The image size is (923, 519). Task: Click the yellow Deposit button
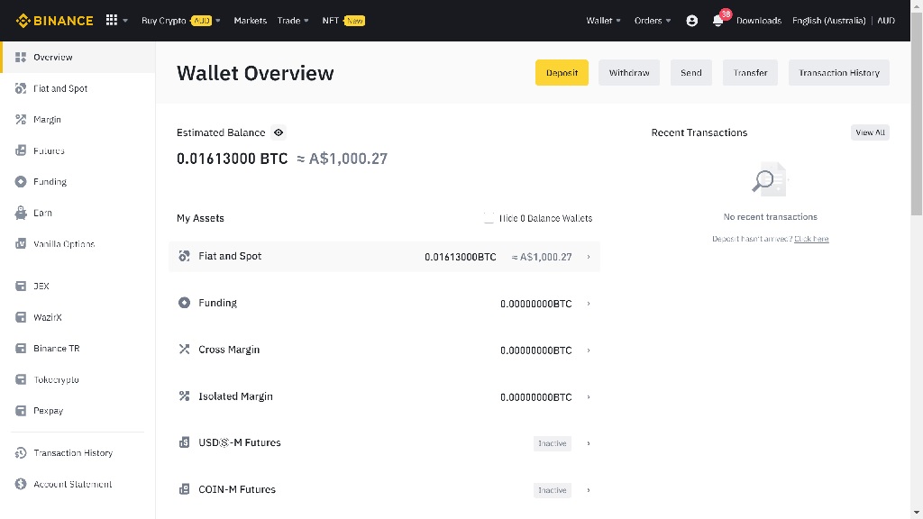click(562, 72)
